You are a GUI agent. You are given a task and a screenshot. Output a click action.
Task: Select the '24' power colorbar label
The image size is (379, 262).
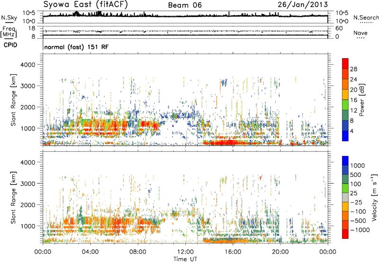pos(353,79)
